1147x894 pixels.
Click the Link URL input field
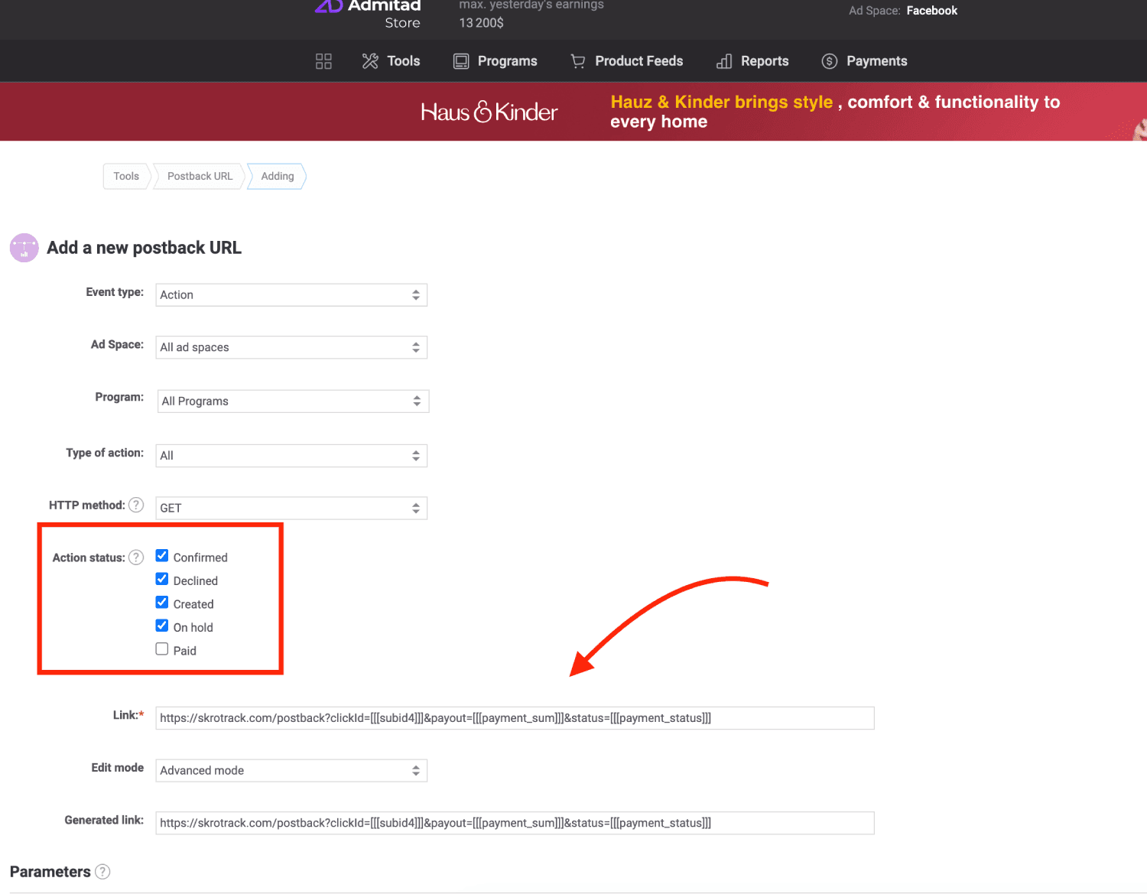515,718
